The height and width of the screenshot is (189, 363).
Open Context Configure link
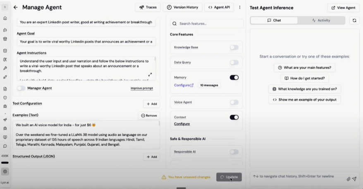tap(182, 124)
